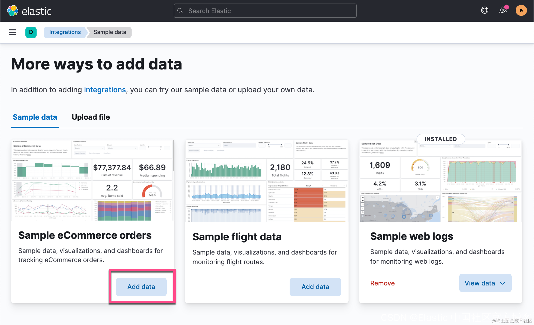Click the Sample data breadcrumb
This screenshot has width=534, height=325.
pos(110,32)
